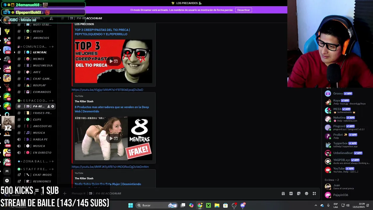Click the add a server plus icon
Viewport: 373px width, 210px height.
[7, 181]
